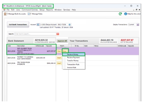Open the Window menu

coord(58,10)
